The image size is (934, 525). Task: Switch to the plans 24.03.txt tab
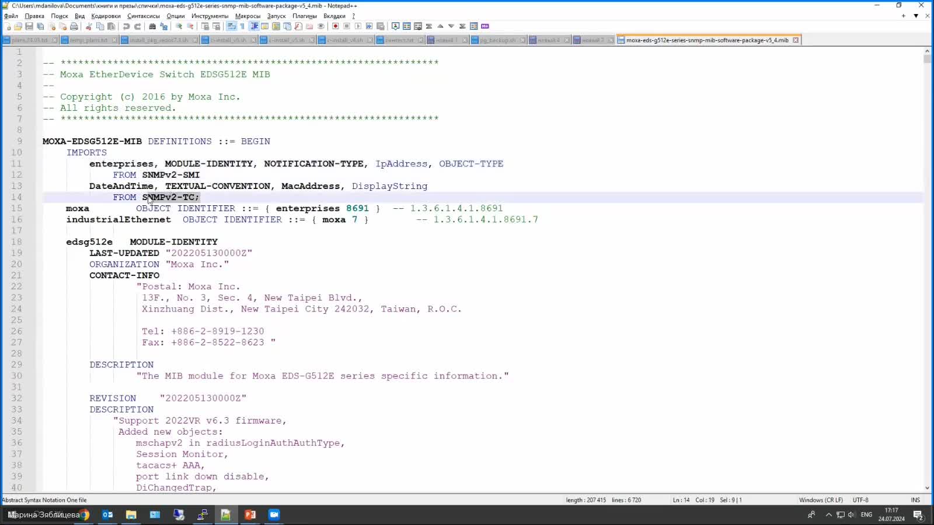(x=30, y=40)
